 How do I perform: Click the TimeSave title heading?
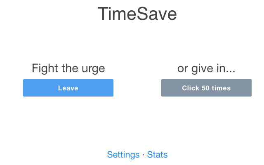click(137, 14)
